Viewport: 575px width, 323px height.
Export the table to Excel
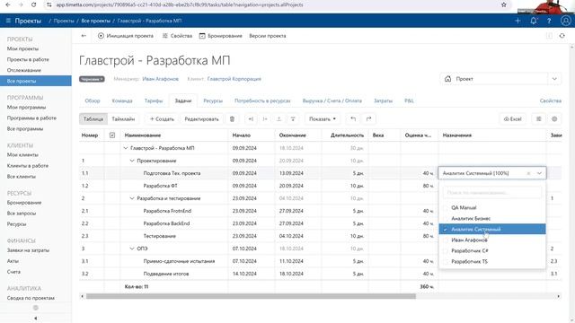tap(513, 119)
